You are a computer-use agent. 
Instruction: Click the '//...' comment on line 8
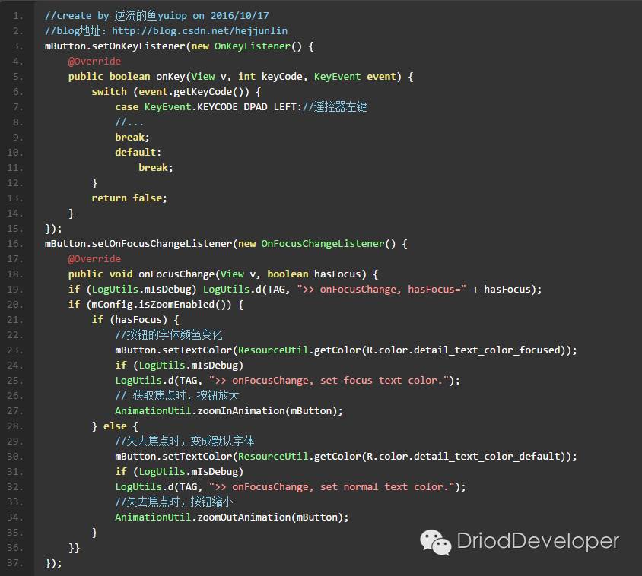pyautogui.click(x=129, y=122)
